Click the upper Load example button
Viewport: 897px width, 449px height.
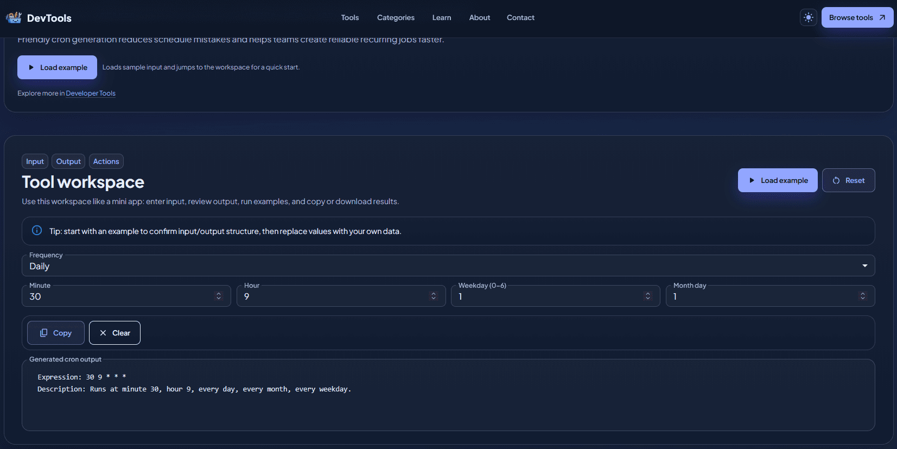pos(57,67)
